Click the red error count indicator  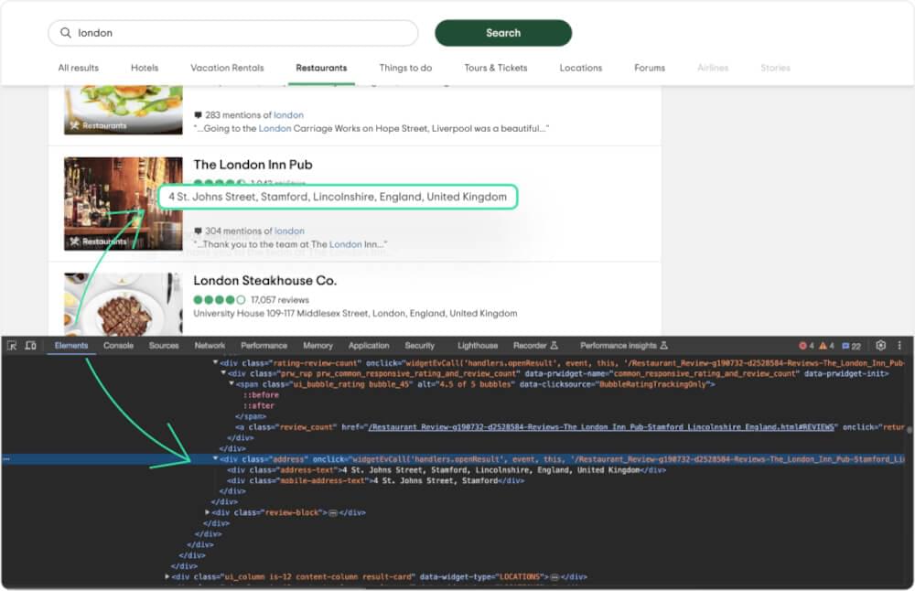806,346
